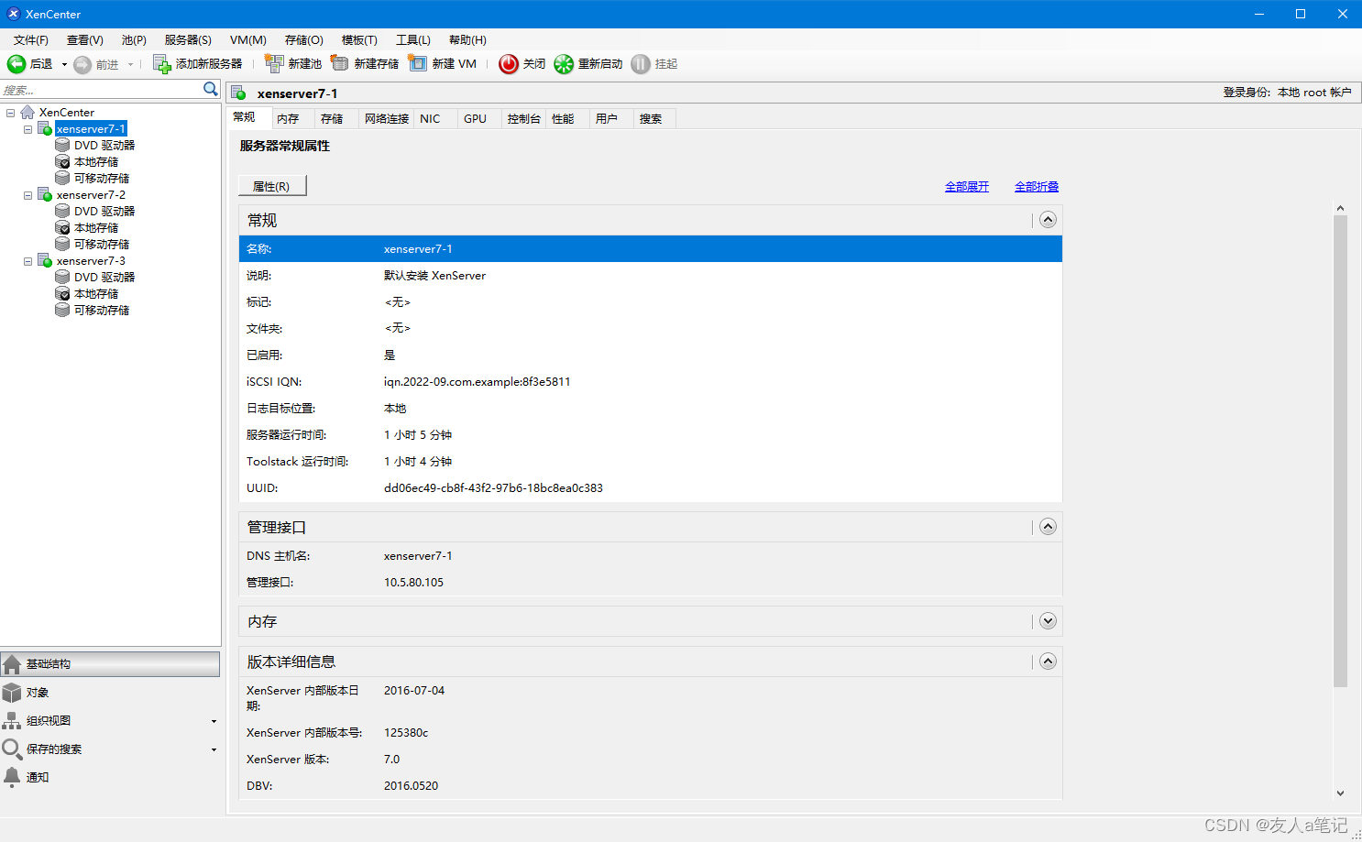The height and width of the screenshot is (842, 1362).
Task: Collapse the 版本详细信息 section chevron
Action: point(1049,662)
